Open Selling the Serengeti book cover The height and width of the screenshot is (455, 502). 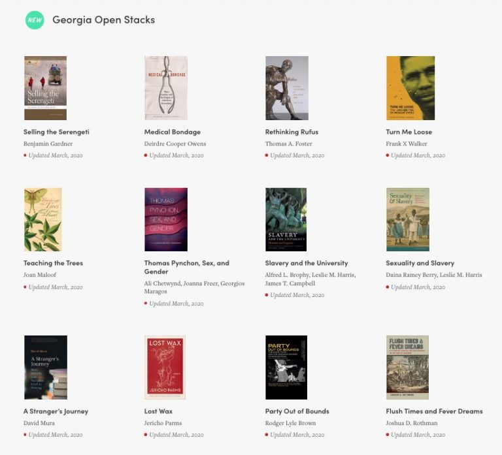(x=45, y=88)
